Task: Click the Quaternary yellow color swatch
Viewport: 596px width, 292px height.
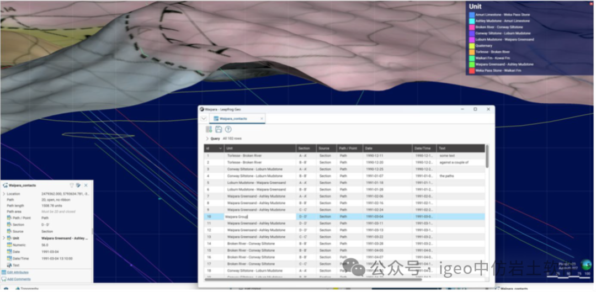Action: coord(471,46)
